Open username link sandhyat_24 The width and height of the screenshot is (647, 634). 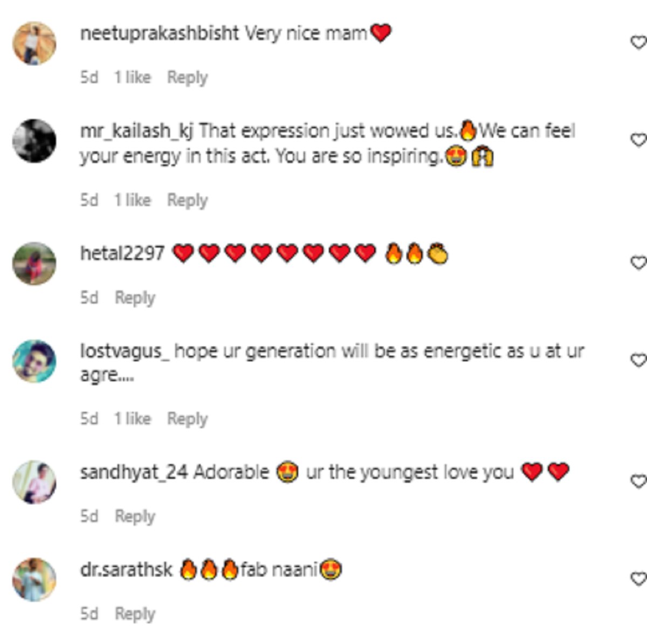(134, 472)
